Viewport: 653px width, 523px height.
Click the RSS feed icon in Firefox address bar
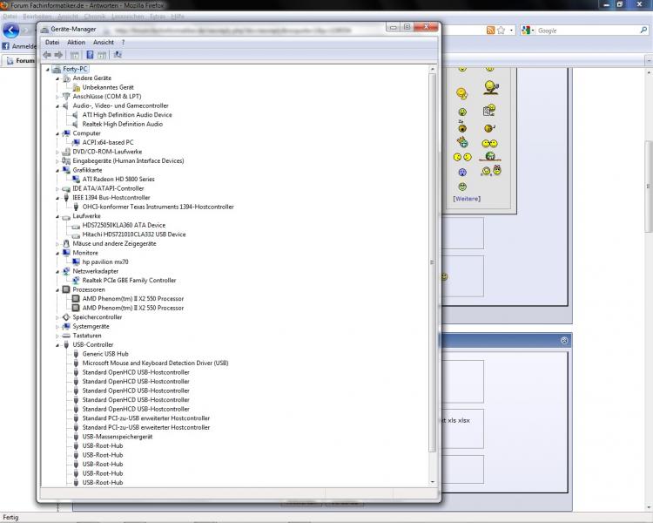click(x=490, y=30)
